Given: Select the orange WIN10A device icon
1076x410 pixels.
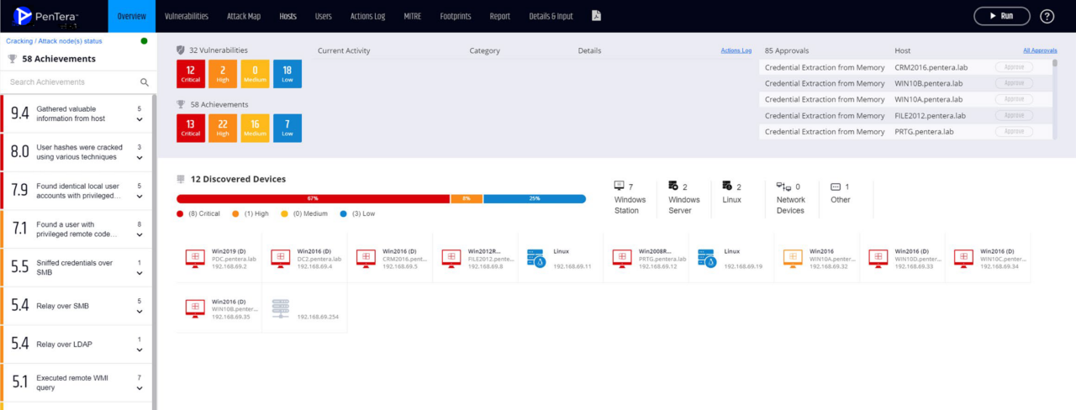Looking at the screenshot, I should point(793,259).
